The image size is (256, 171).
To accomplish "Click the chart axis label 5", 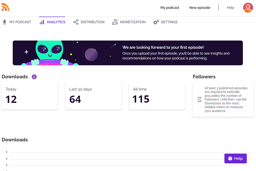I will (x=6, y=152).
